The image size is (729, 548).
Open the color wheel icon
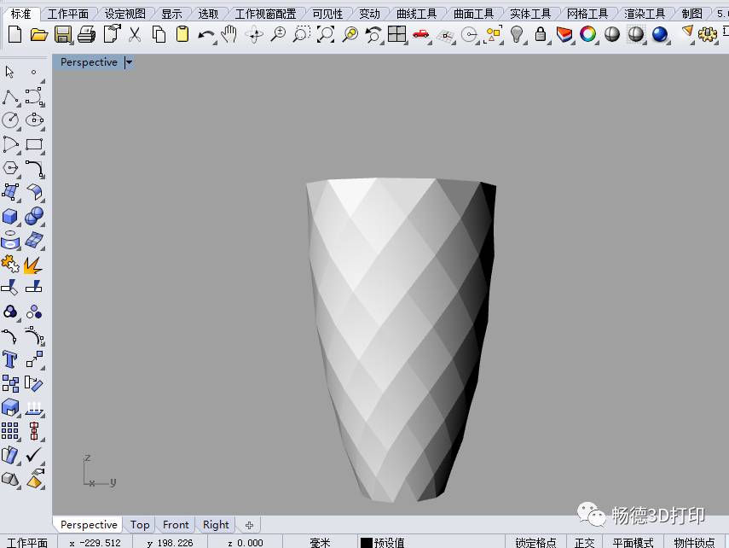(x=587, y=34)
